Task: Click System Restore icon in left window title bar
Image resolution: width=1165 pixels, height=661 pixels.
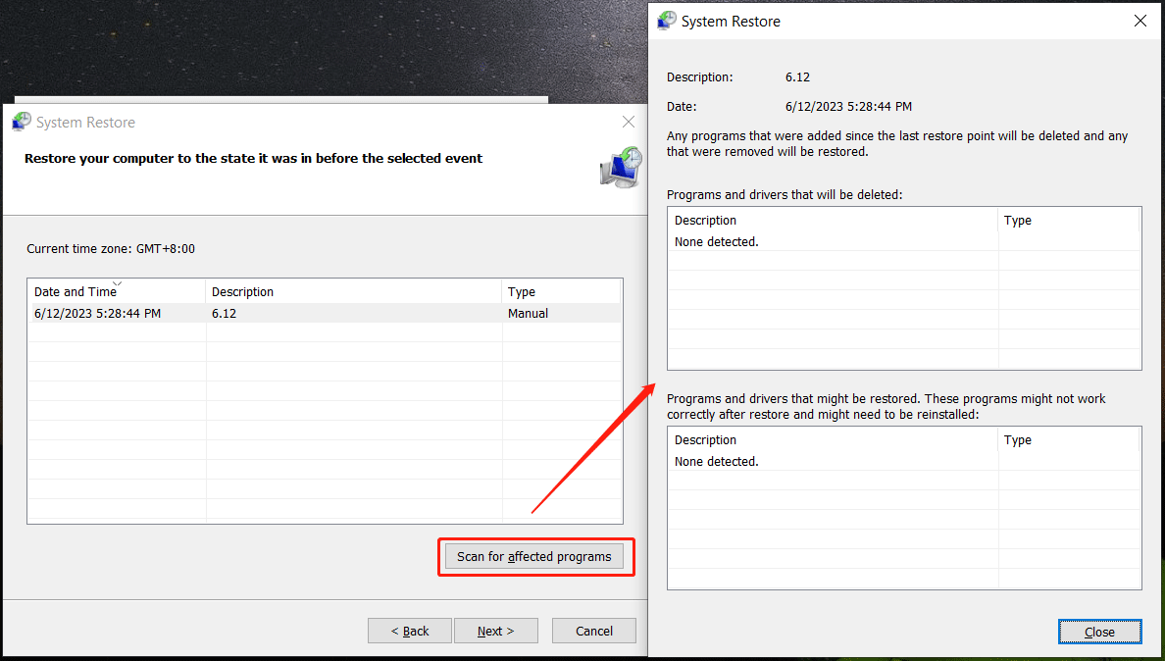Action: point(22,122)
